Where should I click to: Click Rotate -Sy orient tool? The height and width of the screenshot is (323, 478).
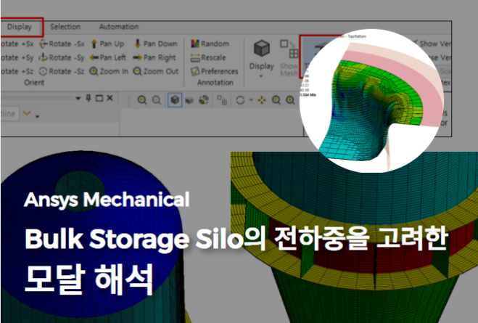[x=62, y=57]
